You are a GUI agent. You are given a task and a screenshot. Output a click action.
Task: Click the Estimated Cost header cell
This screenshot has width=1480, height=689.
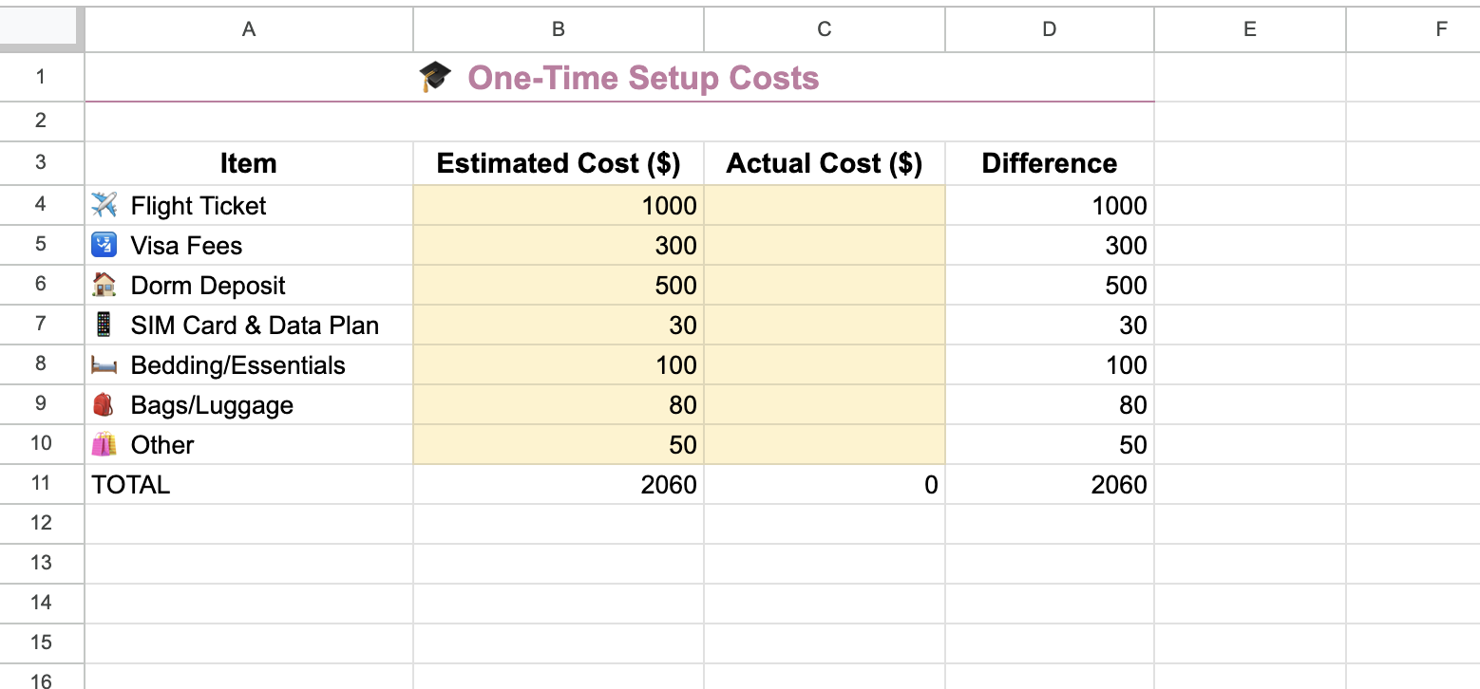click(557, 162)
